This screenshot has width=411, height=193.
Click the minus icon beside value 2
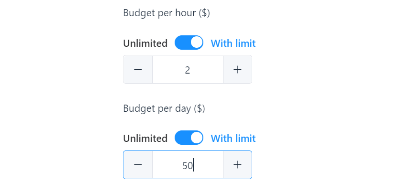(x=138, y=70)
